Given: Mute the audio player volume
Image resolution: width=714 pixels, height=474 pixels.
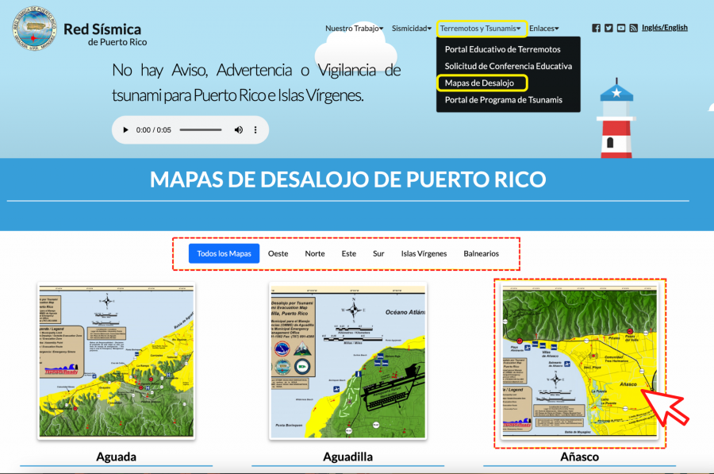Looking at the screenshot, I should (x=238, y=129).
